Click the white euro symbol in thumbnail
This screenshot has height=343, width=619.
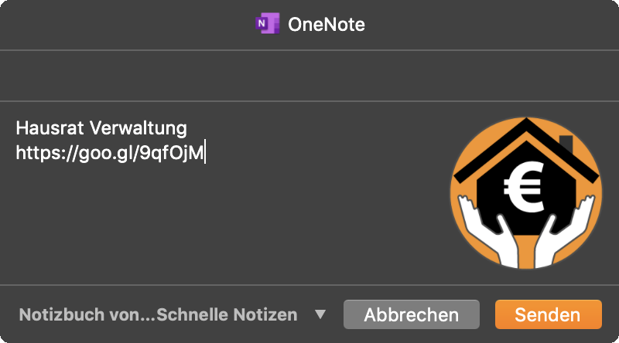click(x=524, y=188)
